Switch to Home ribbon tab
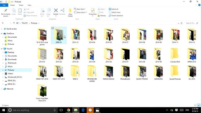This screenshot has height=113, width=201. pyautogui.click(x=13, y=5)
